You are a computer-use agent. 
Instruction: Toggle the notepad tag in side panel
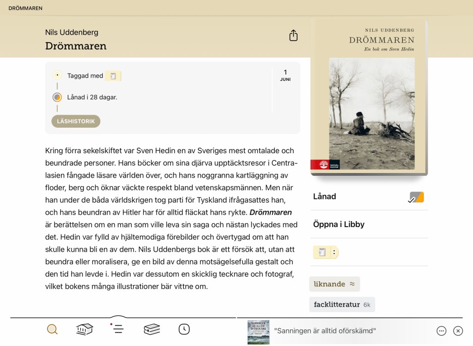322,252
